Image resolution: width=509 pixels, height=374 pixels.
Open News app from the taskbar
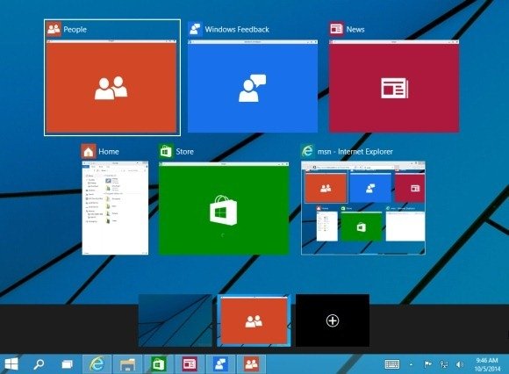[190, 364]
